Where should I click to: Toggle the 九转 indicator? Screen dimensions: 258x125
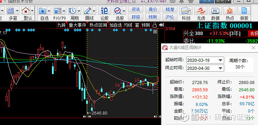61,25
